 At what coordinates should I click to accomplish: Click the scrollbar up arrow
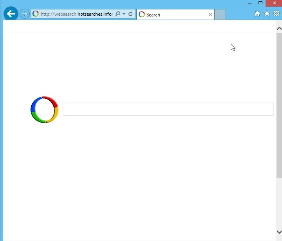tap(279, 29)
